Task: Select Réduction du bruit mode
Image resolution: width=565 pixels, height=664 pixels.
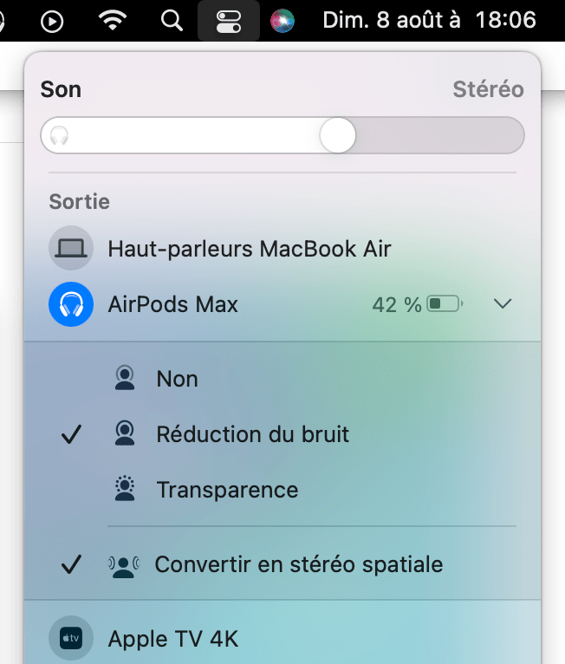Action: point(252,434)
